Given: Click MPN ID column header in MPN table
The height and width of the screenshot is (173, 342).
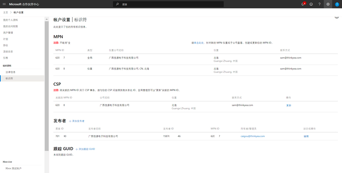Looking at the screenshot, I should click(60, 50).
